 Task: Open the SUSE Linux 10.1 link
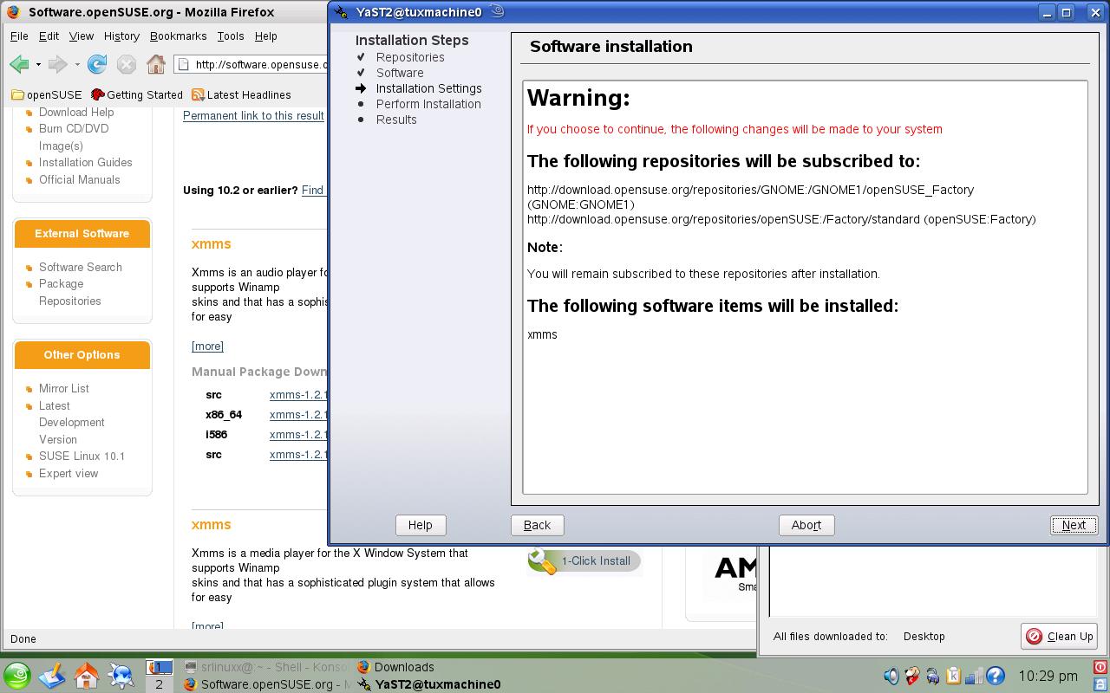(82, 456)
